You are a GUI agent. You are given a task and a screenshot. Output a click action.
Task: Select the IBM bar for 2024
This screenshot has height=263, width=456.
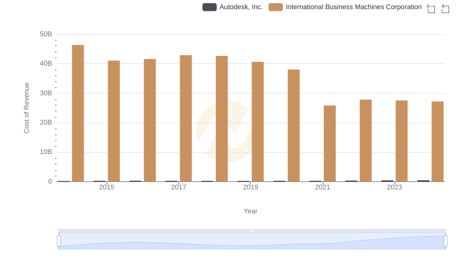438,141
